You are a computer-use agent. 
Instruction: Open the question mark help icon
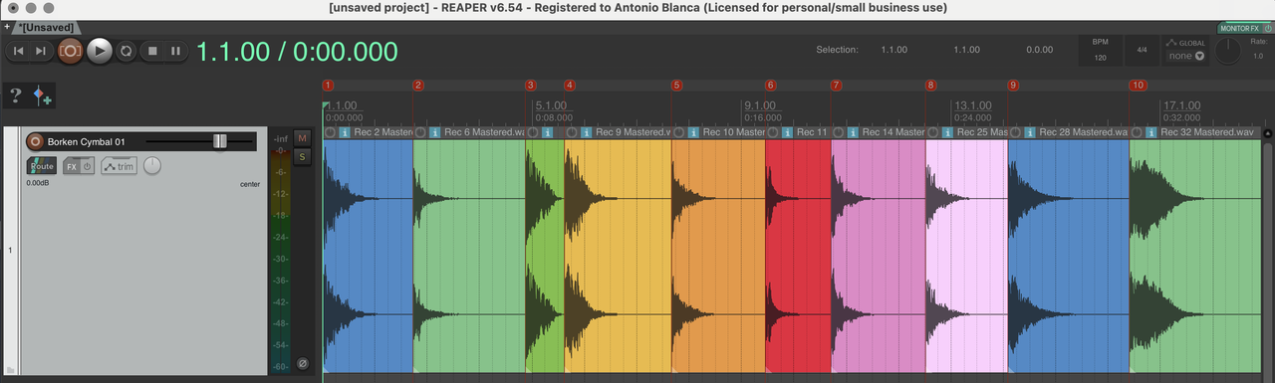[16, 96]
